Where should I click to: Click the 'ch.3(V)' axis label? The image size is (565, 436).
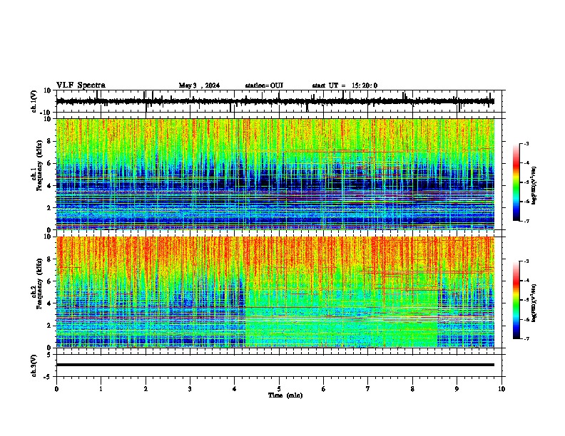coord(34,366)
